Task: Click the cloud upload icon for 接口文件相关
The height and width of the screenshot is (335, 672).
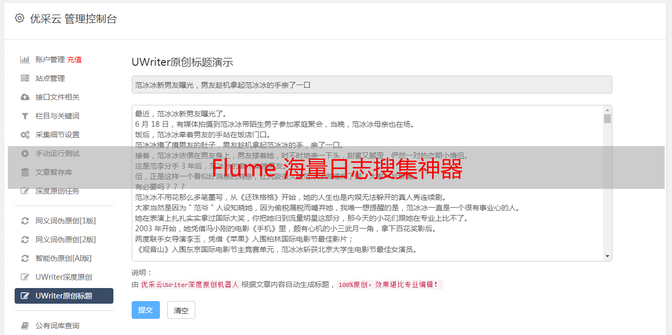Action: [25, 97]
